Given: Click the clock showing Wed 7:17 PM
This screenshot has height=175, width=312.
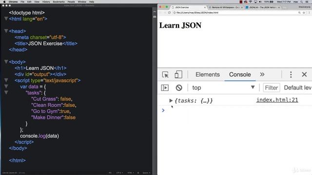Looking at the screenshot, I should point(284,2).
